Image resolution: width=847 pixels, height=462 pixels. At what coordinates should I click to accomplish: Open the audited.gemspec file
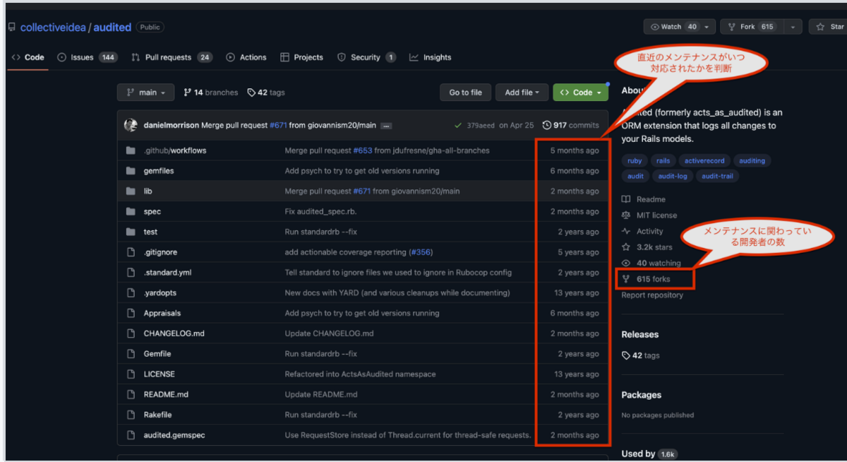[174, 435]
